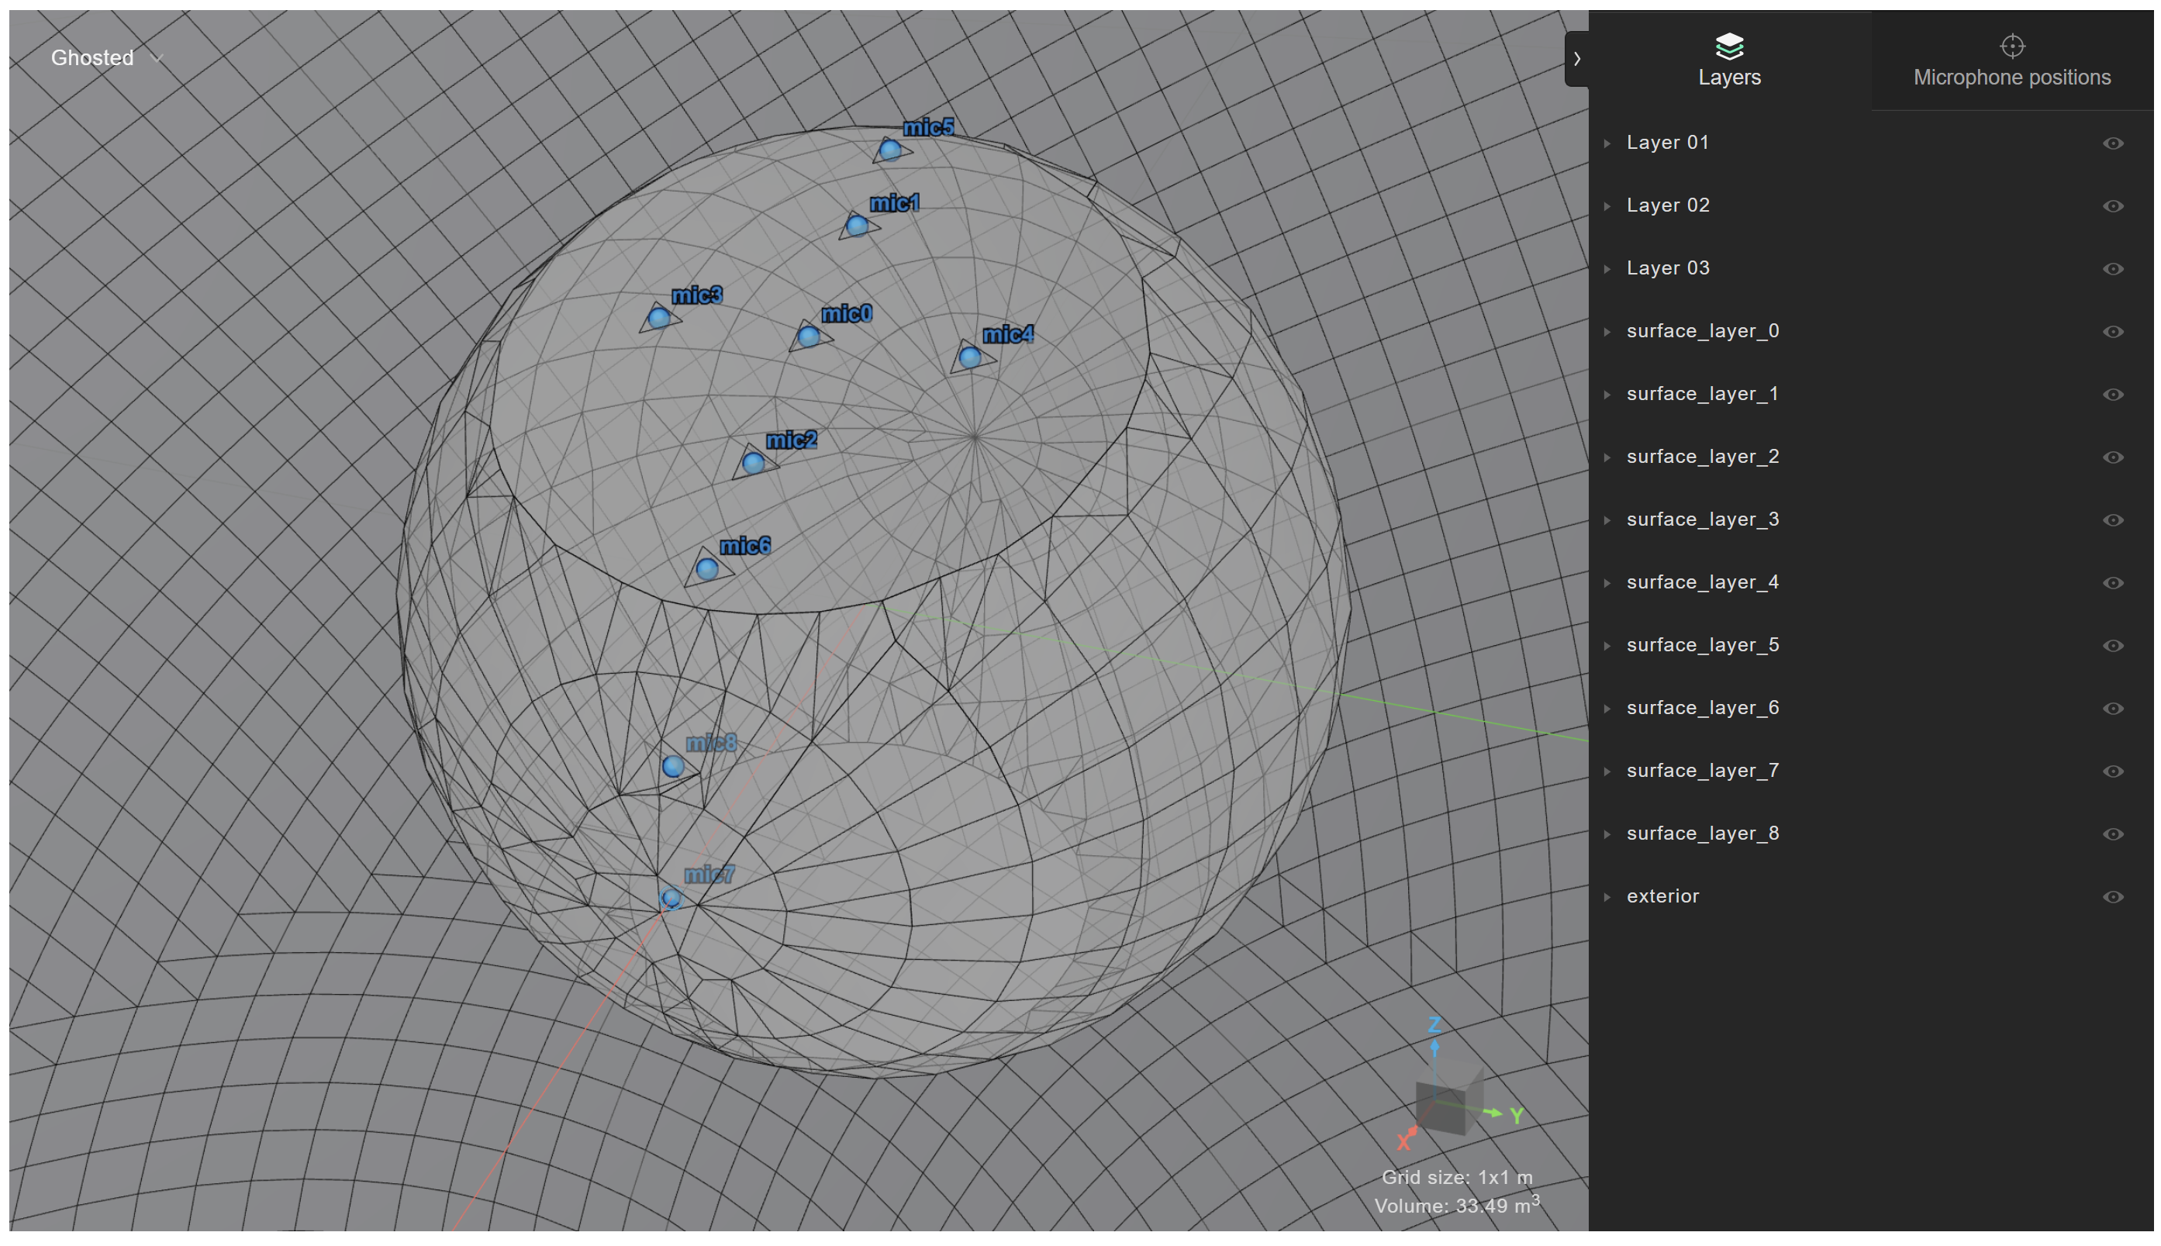
Task: Select the surface_layer_0 name text
Action: [1702, 332]
